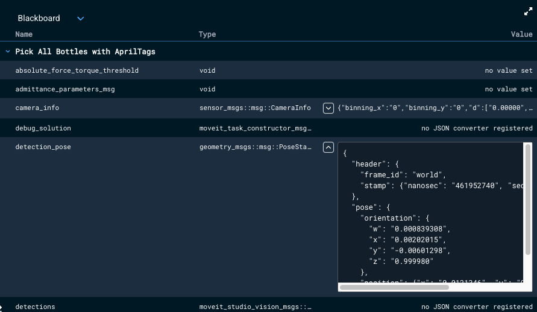Select the detections row
The width and height of the screenshot is (537, 312).
[35, 307]
